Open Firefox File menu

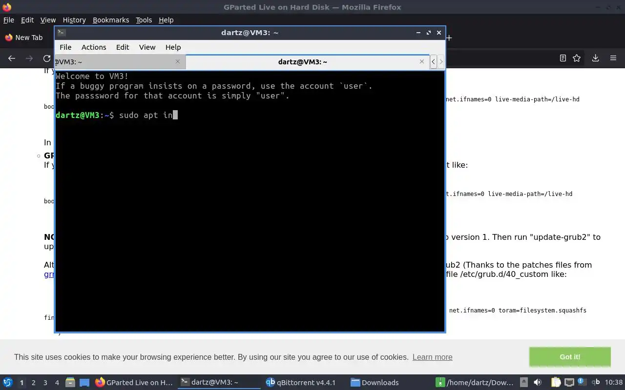pos(9,20)
